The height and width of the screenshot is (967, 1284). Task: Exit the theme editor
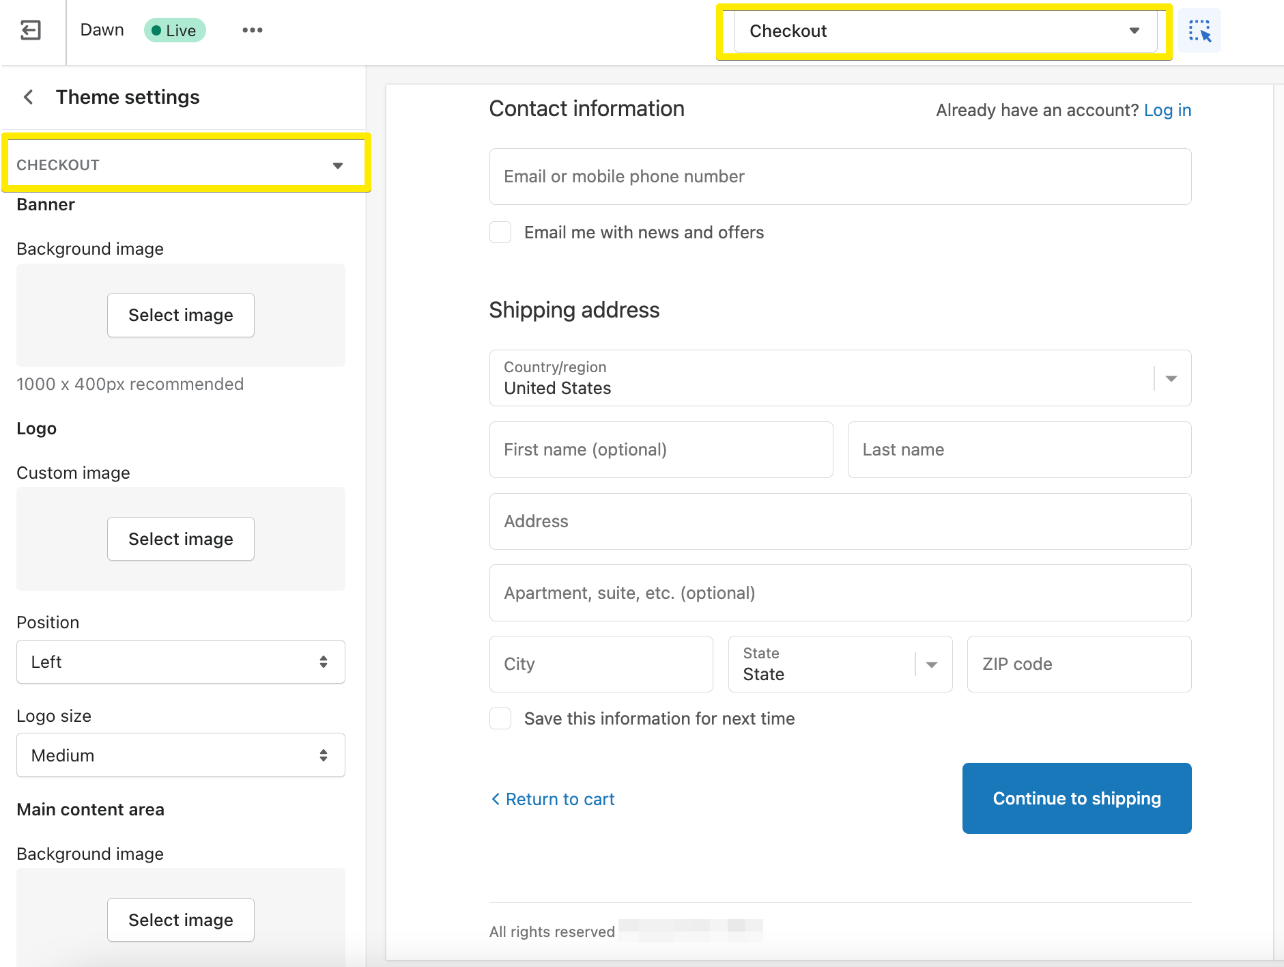[x=29, y=30]
